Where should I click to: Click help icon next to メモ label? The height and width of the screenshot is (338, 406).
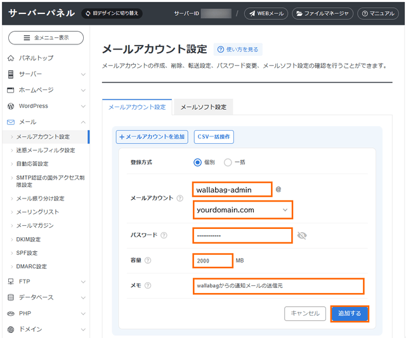(148, 285)
